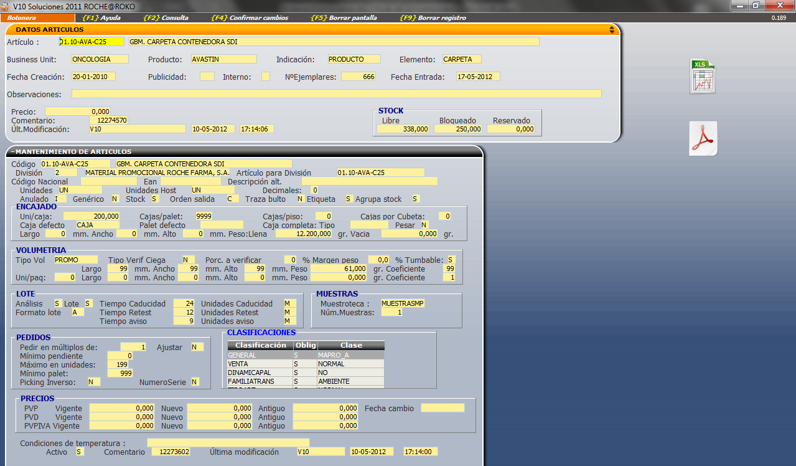796x466 pixels.
Task: Collapse the Mantenimiento de Articulos panel
Action: point(12,151)
